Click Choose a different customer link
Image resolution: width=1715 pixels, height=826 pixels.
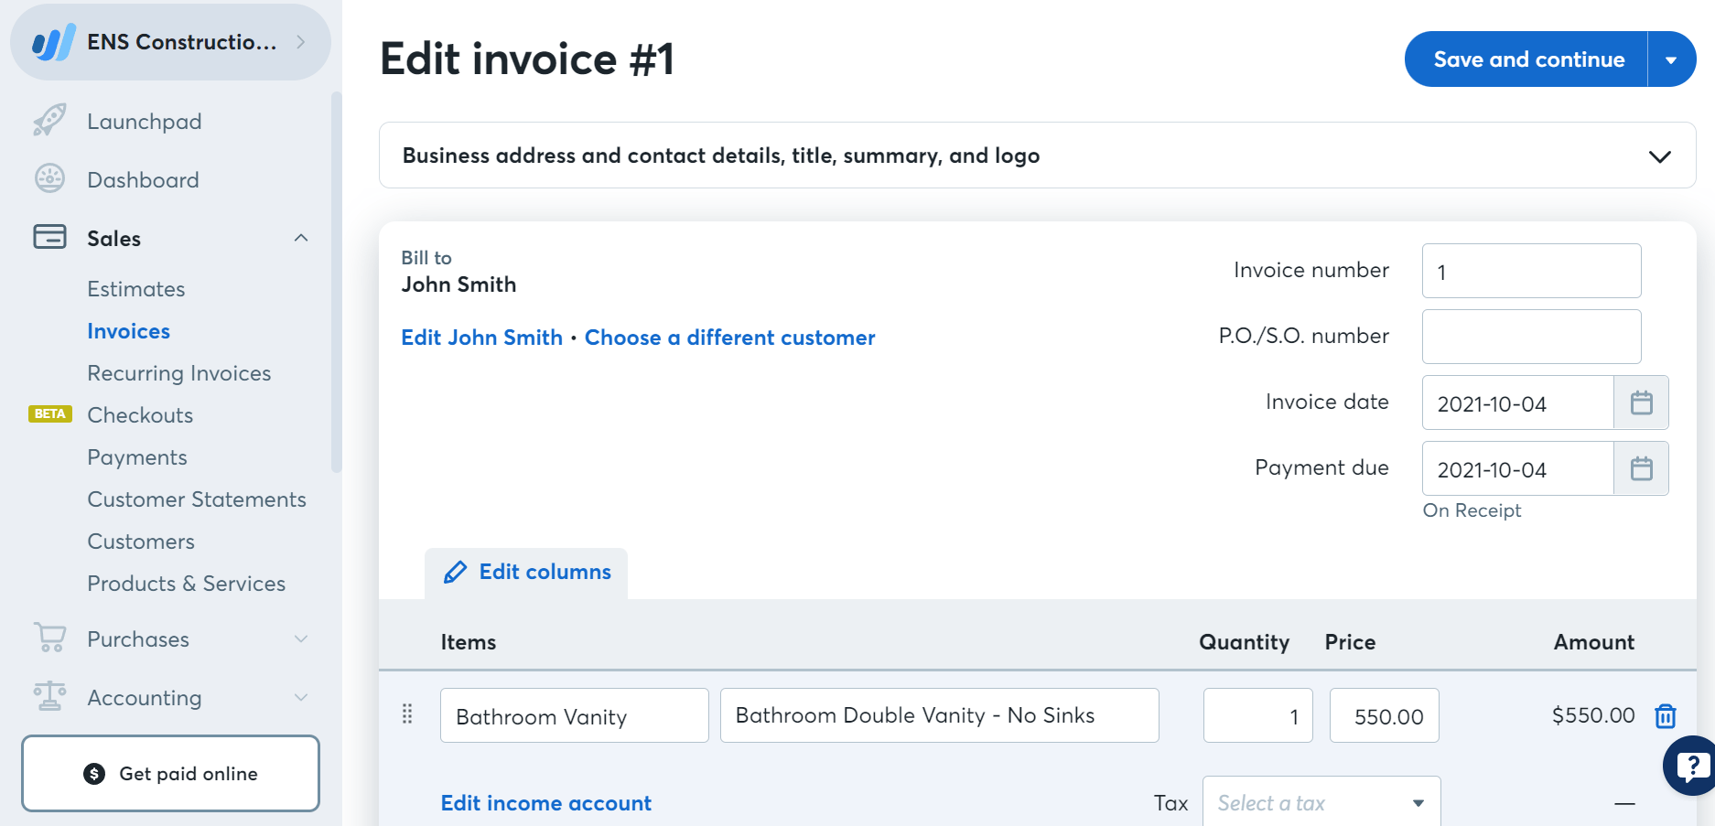729,338
